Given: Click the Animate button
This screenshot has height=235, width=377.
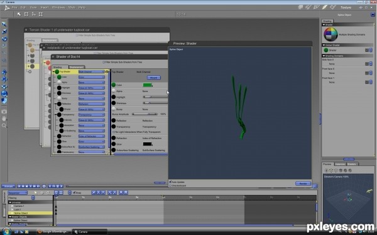Looking at the screenshot, I should click(x=8, y=186).
